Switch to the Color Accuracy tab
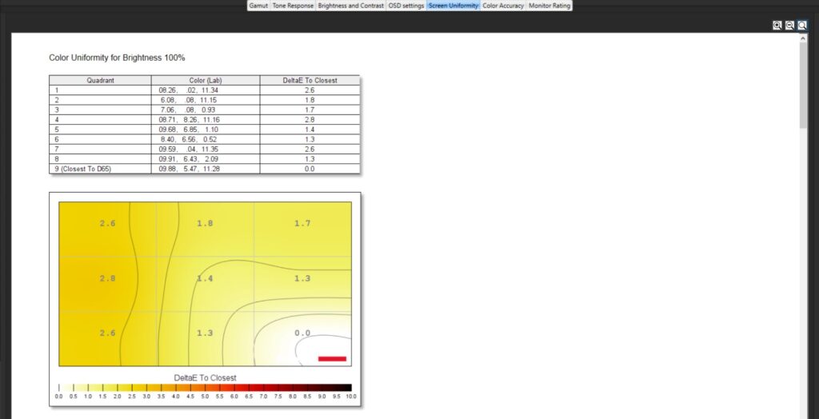Viewport: 819px width, 419px height. tap(503, 6)
